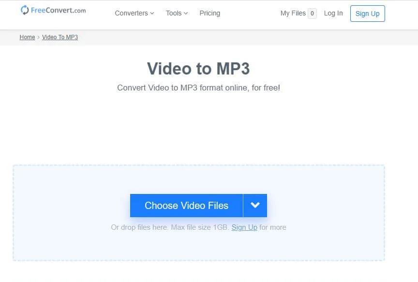Go to the Pricing page
The width and height of the screenshot is (418, 282).
[209, 13]
